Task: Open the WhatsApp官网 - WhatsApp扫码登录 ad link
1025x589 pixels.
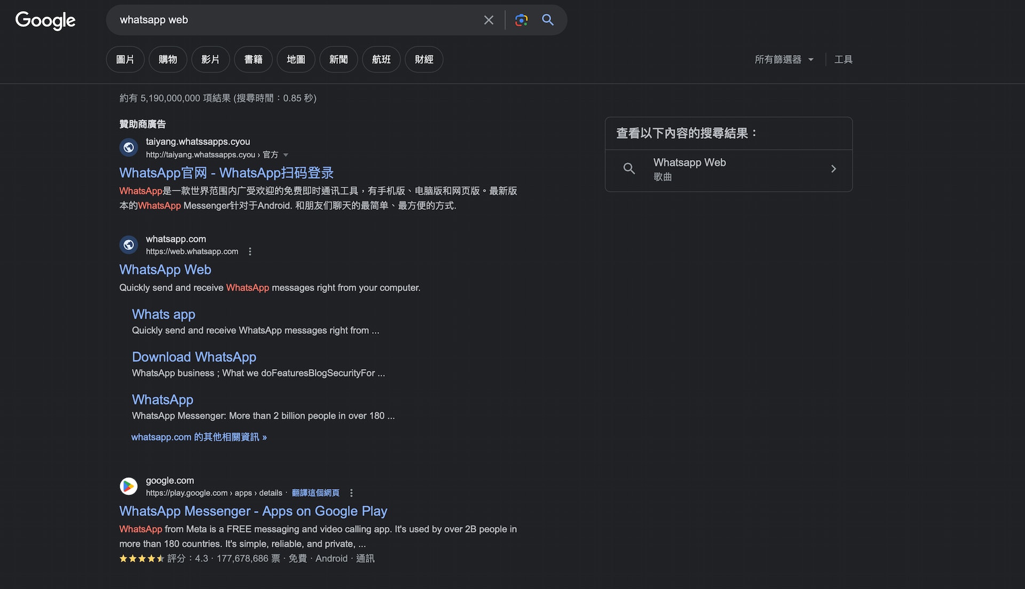Action: click(226, 173)
